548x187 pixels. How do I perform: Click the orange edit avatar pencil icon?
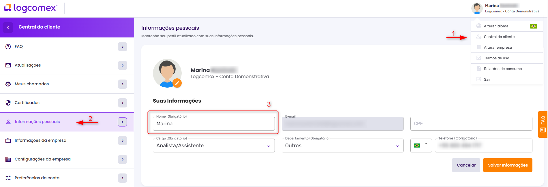[x=177, y=83]
